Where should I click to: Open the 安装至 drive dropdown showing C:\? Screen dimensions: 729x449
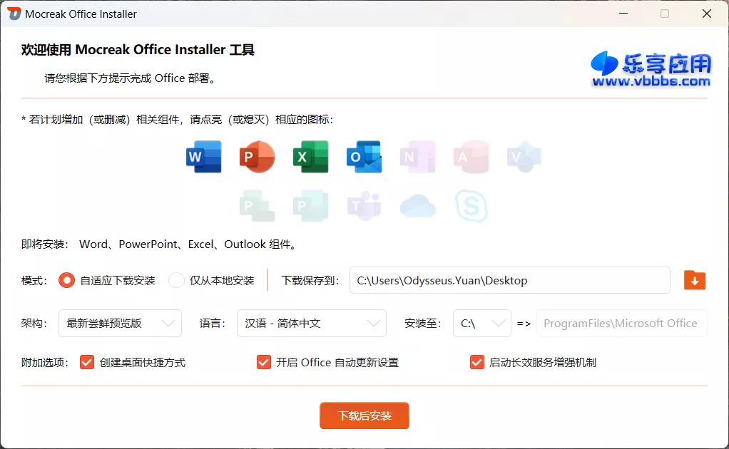(x=482, y=323)
